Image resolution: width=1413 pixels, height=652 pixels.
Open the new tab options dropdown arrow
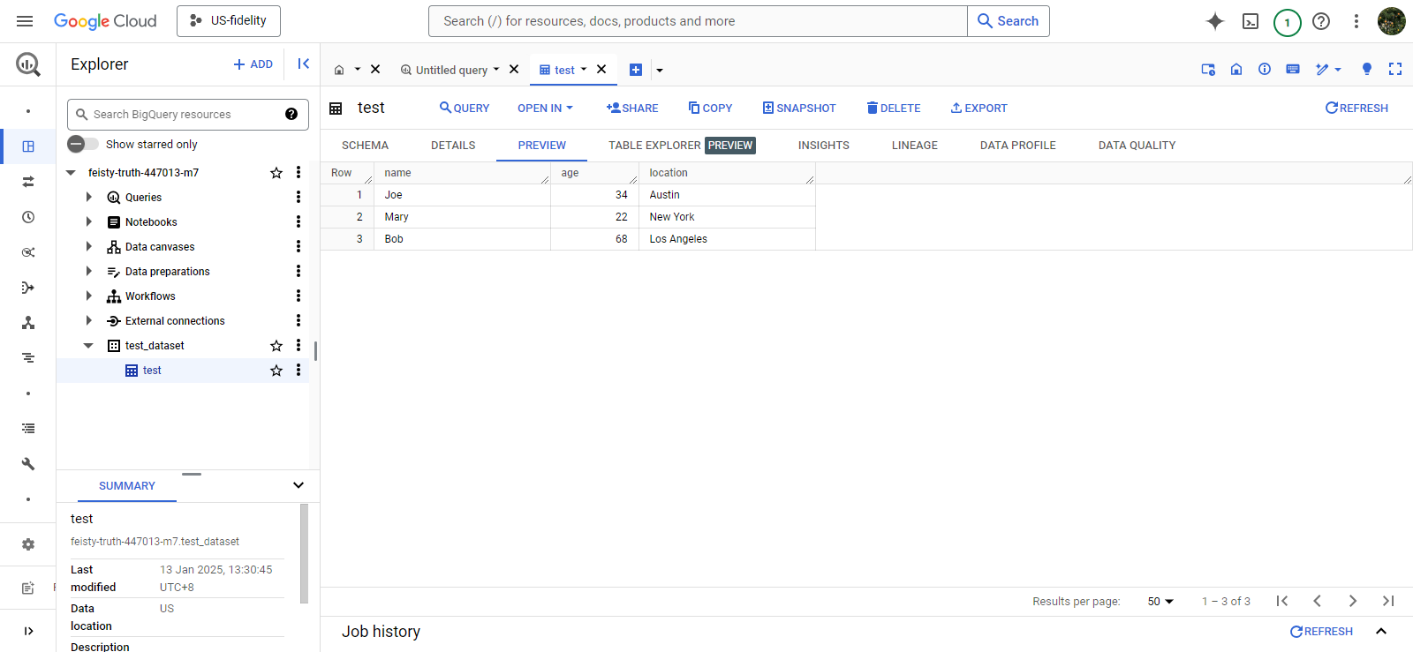click(x=660, y=71)
